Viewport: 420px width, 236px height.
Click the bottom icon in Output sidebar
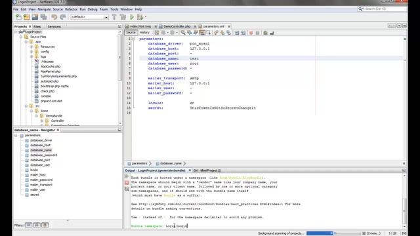(x=127, y=189)
